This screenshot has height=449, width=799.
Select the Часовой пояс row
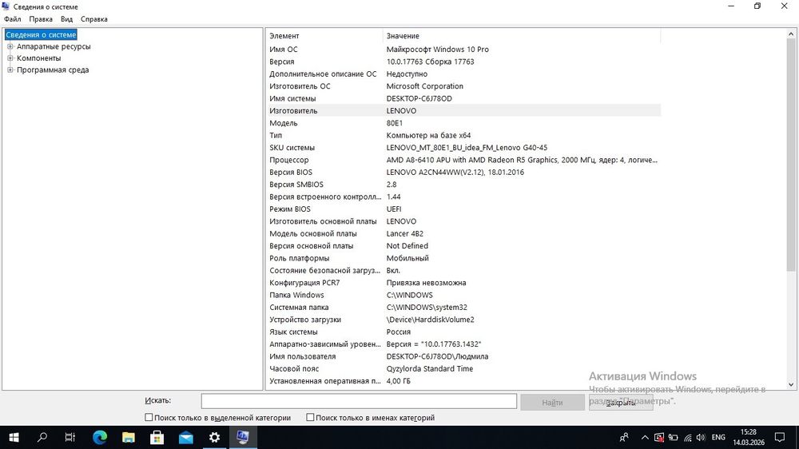click(463, 368)
